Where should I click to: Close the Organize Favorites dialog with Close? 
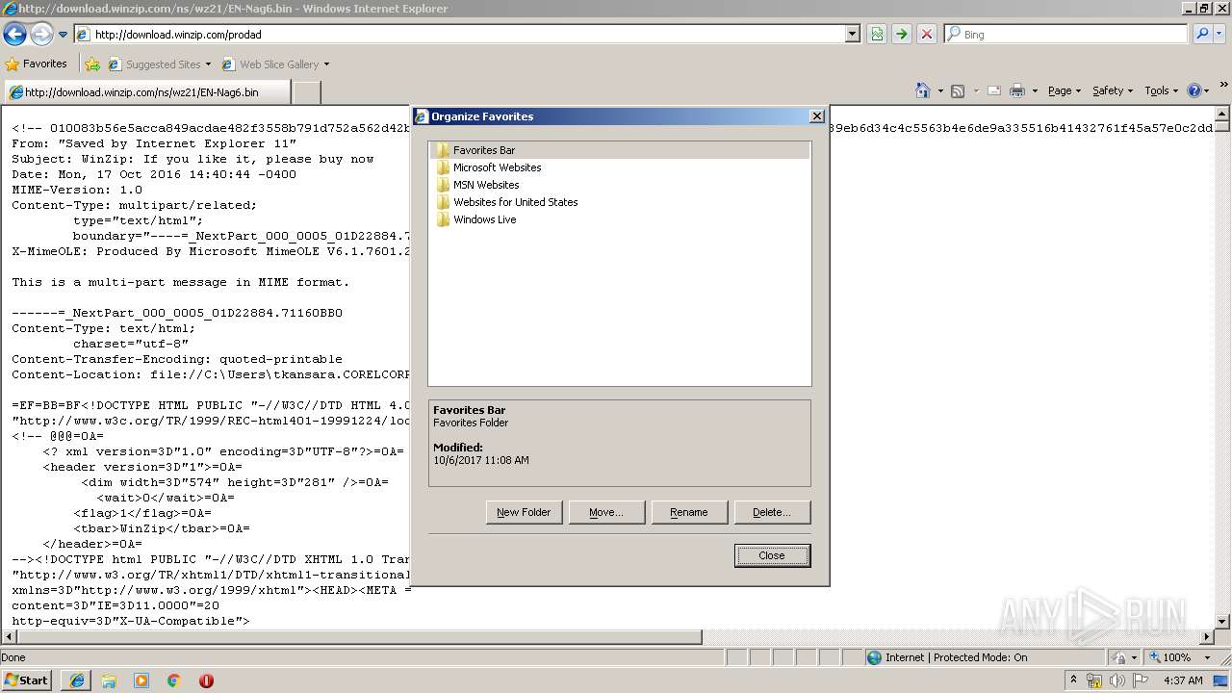coord(772,555)
